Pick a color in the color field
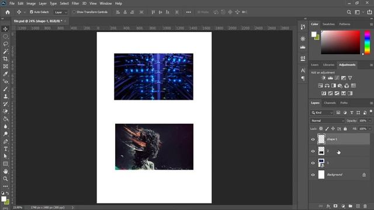Image resolution: width=374 pixels, height=210 pixels. pyautogui.click(x=340, y=42)
